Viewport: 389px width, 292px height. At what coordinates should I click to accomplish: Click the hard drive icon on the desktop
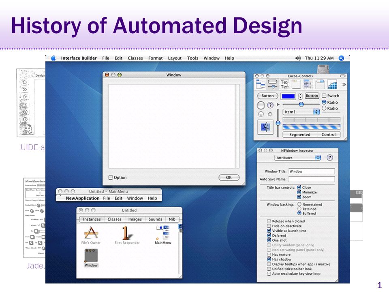click(x=323, y=69)
